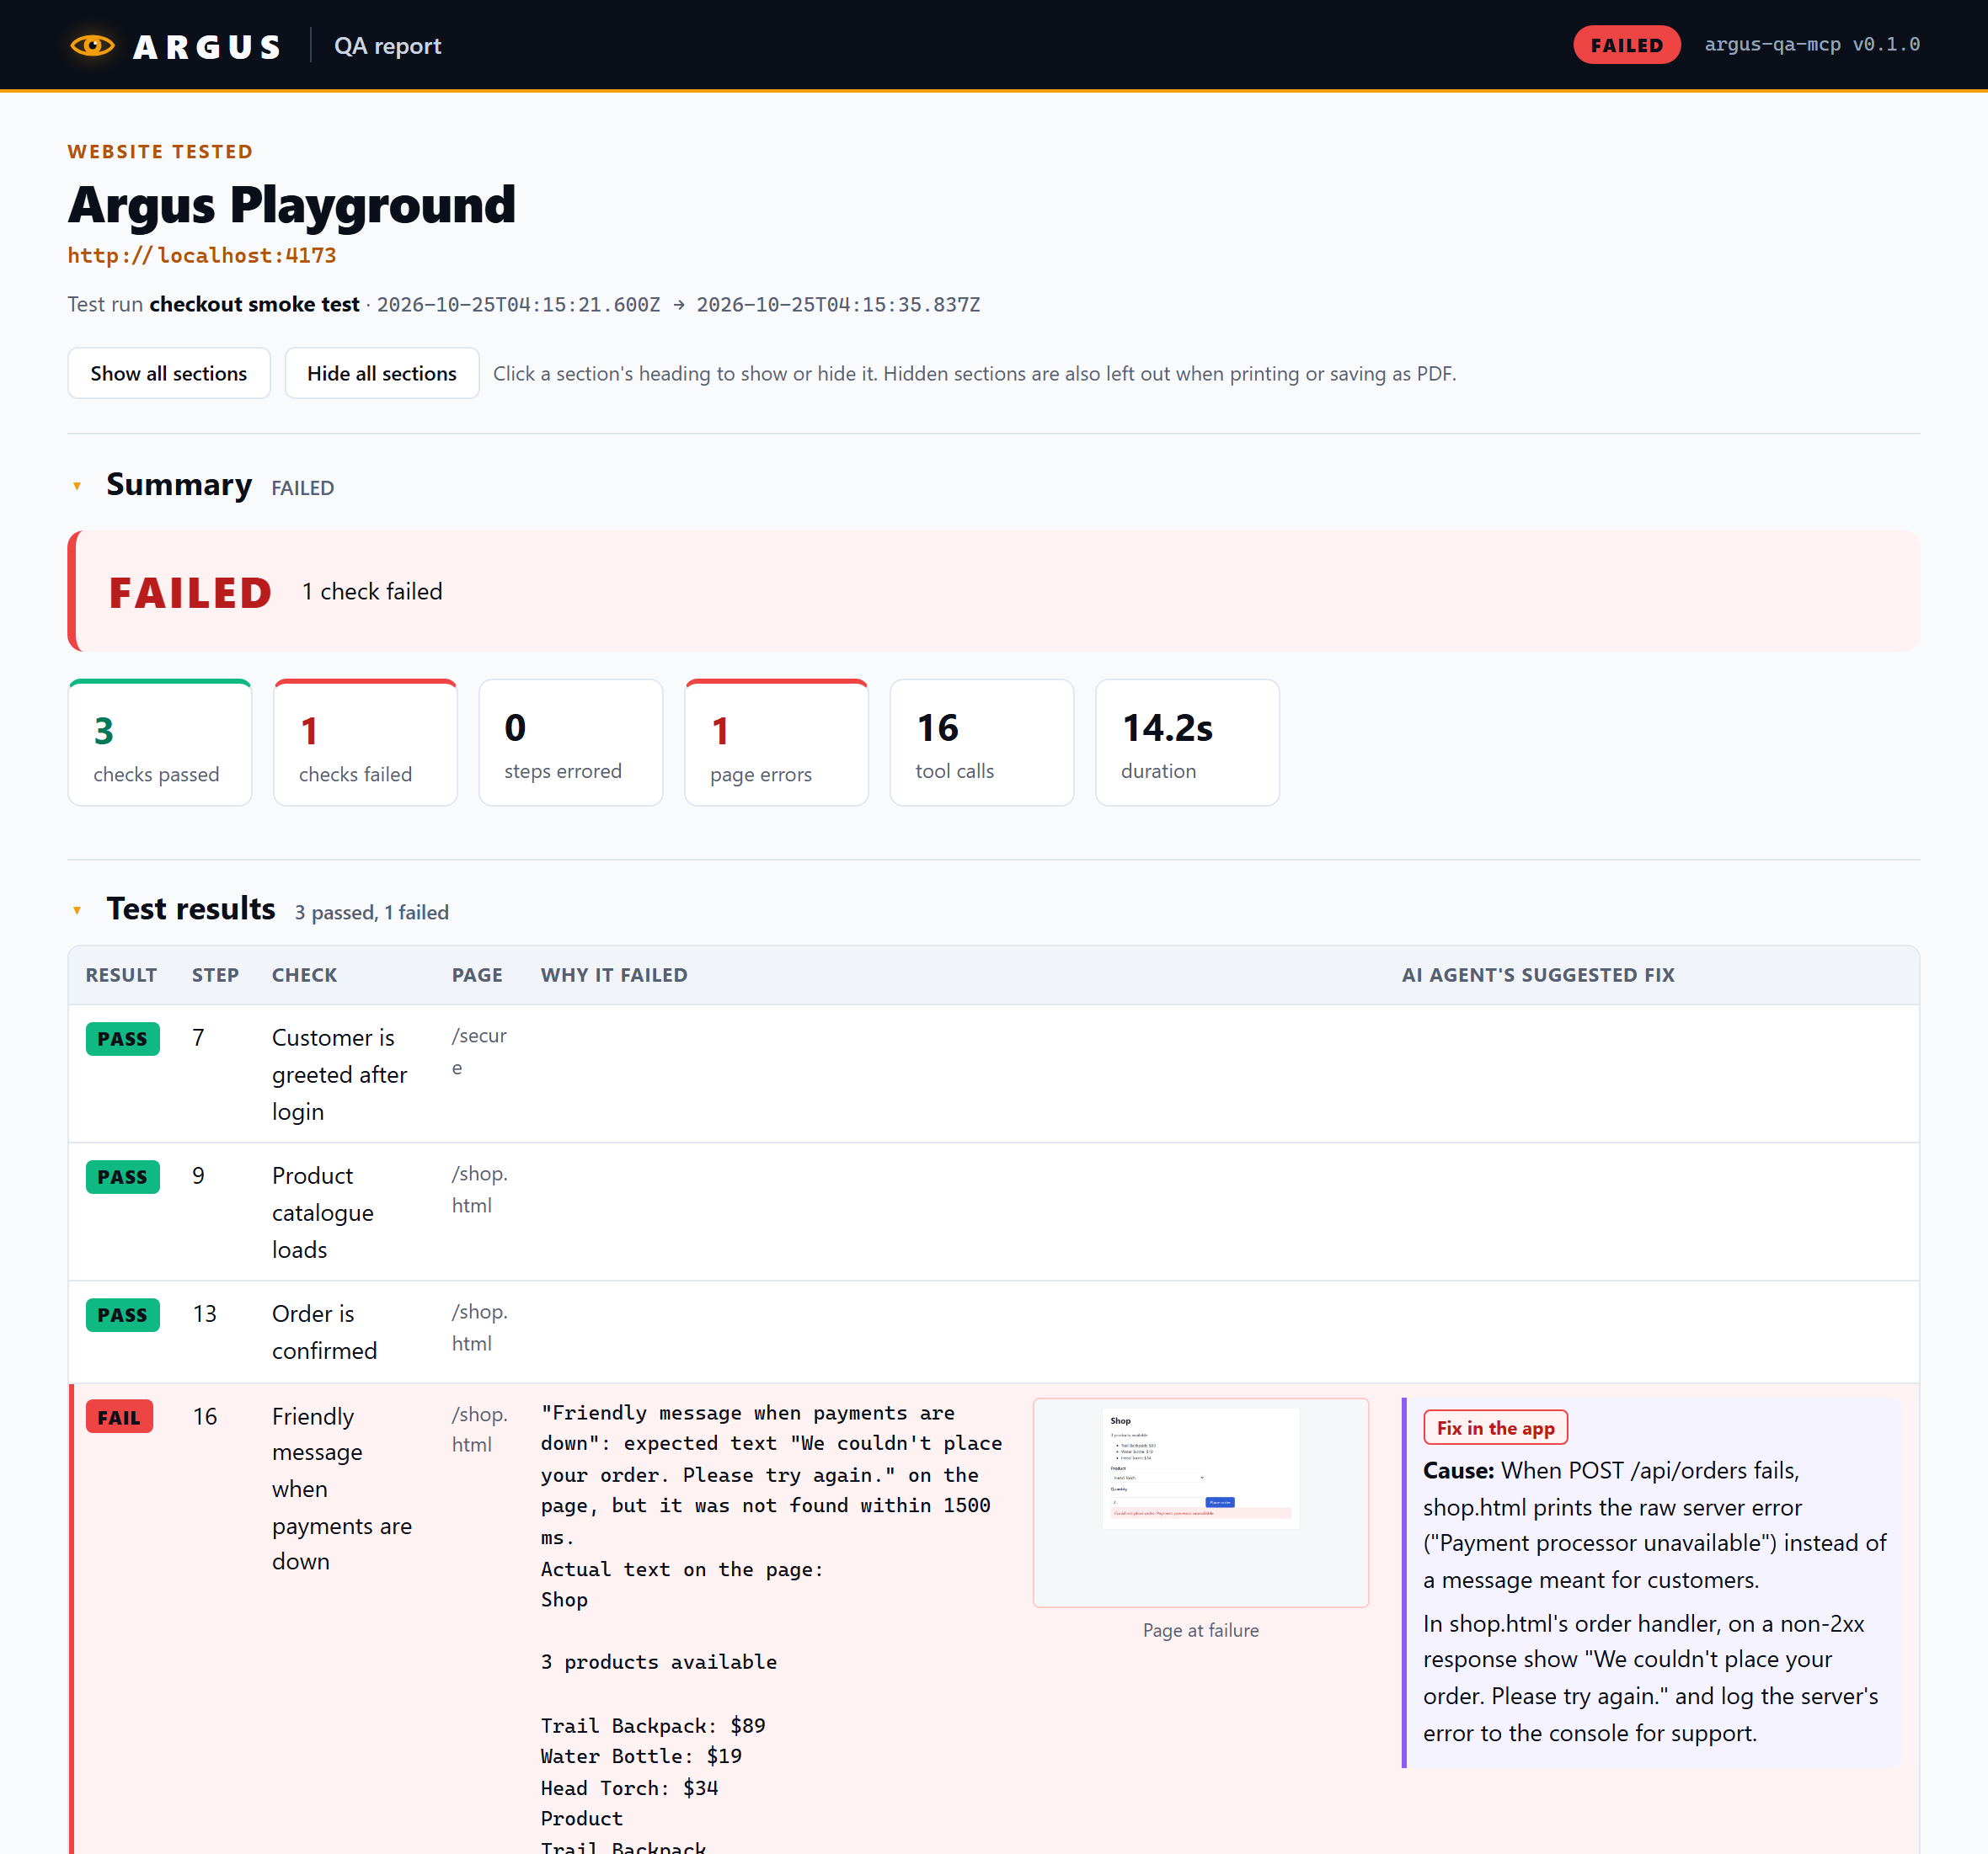Viewport: 1988px width, 1854px height.
Task: Click the RESULT column header
Action: [121, 974]
